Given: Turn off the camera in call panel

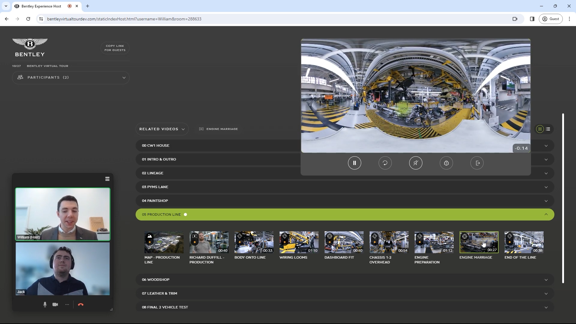Looking at the screenshot, I should pyautogui.click(x=55, y=304).
